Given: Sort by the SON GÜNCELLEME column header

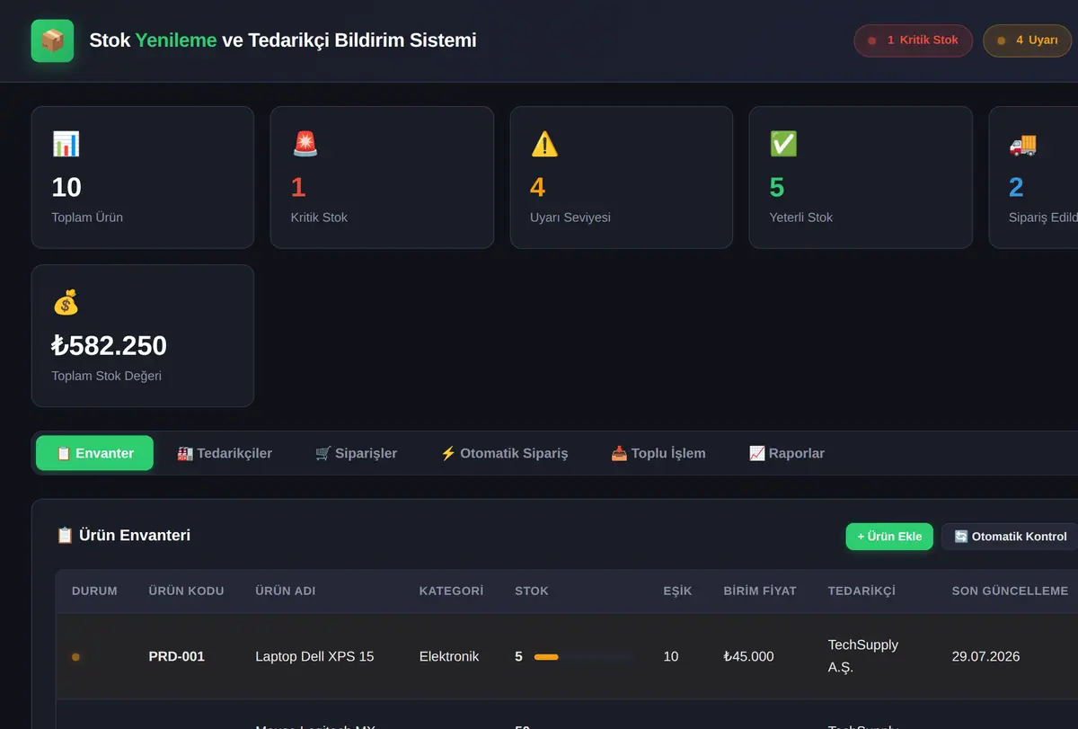Looking at the screenshot, I should pos(1010,591).
